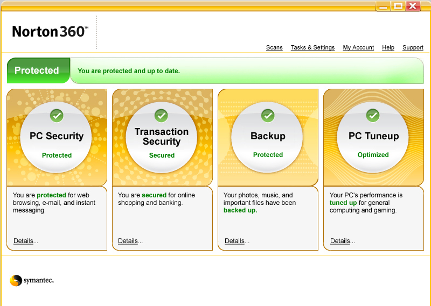Go to My Account

(358, 47)
